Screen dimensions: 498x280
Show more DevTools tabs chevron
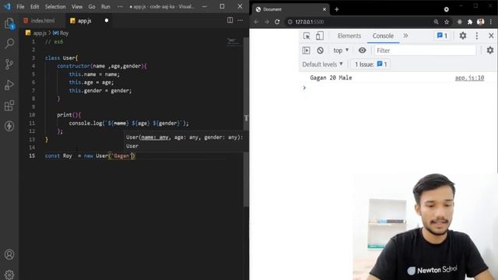click(405, 36)
